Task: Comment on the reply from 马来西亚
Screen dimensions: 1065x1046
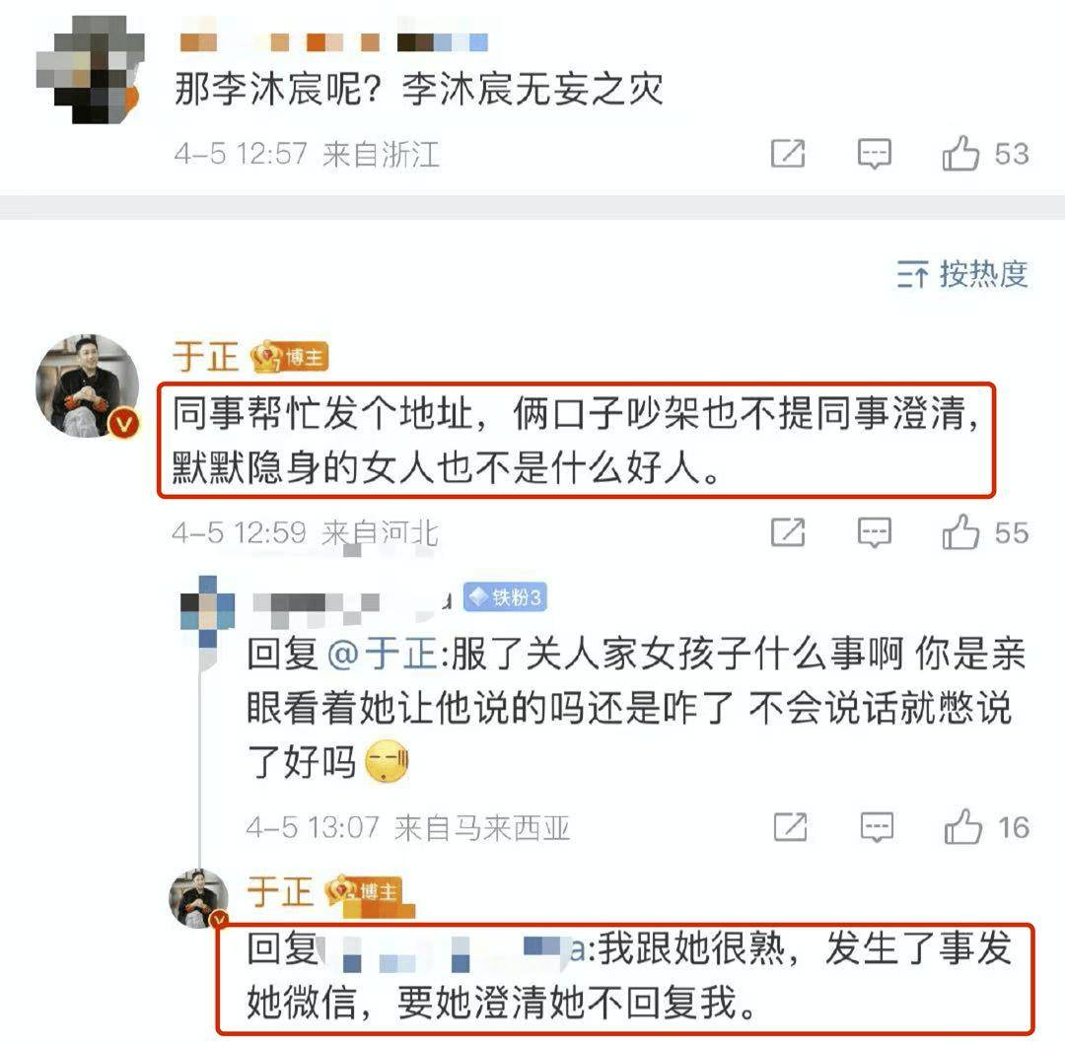Action: 877,827
